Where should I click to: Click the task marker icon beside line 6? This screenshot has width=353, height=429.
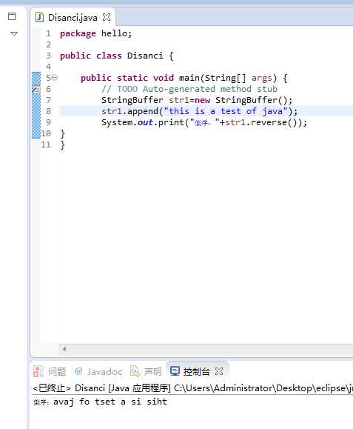click(36, 89)
